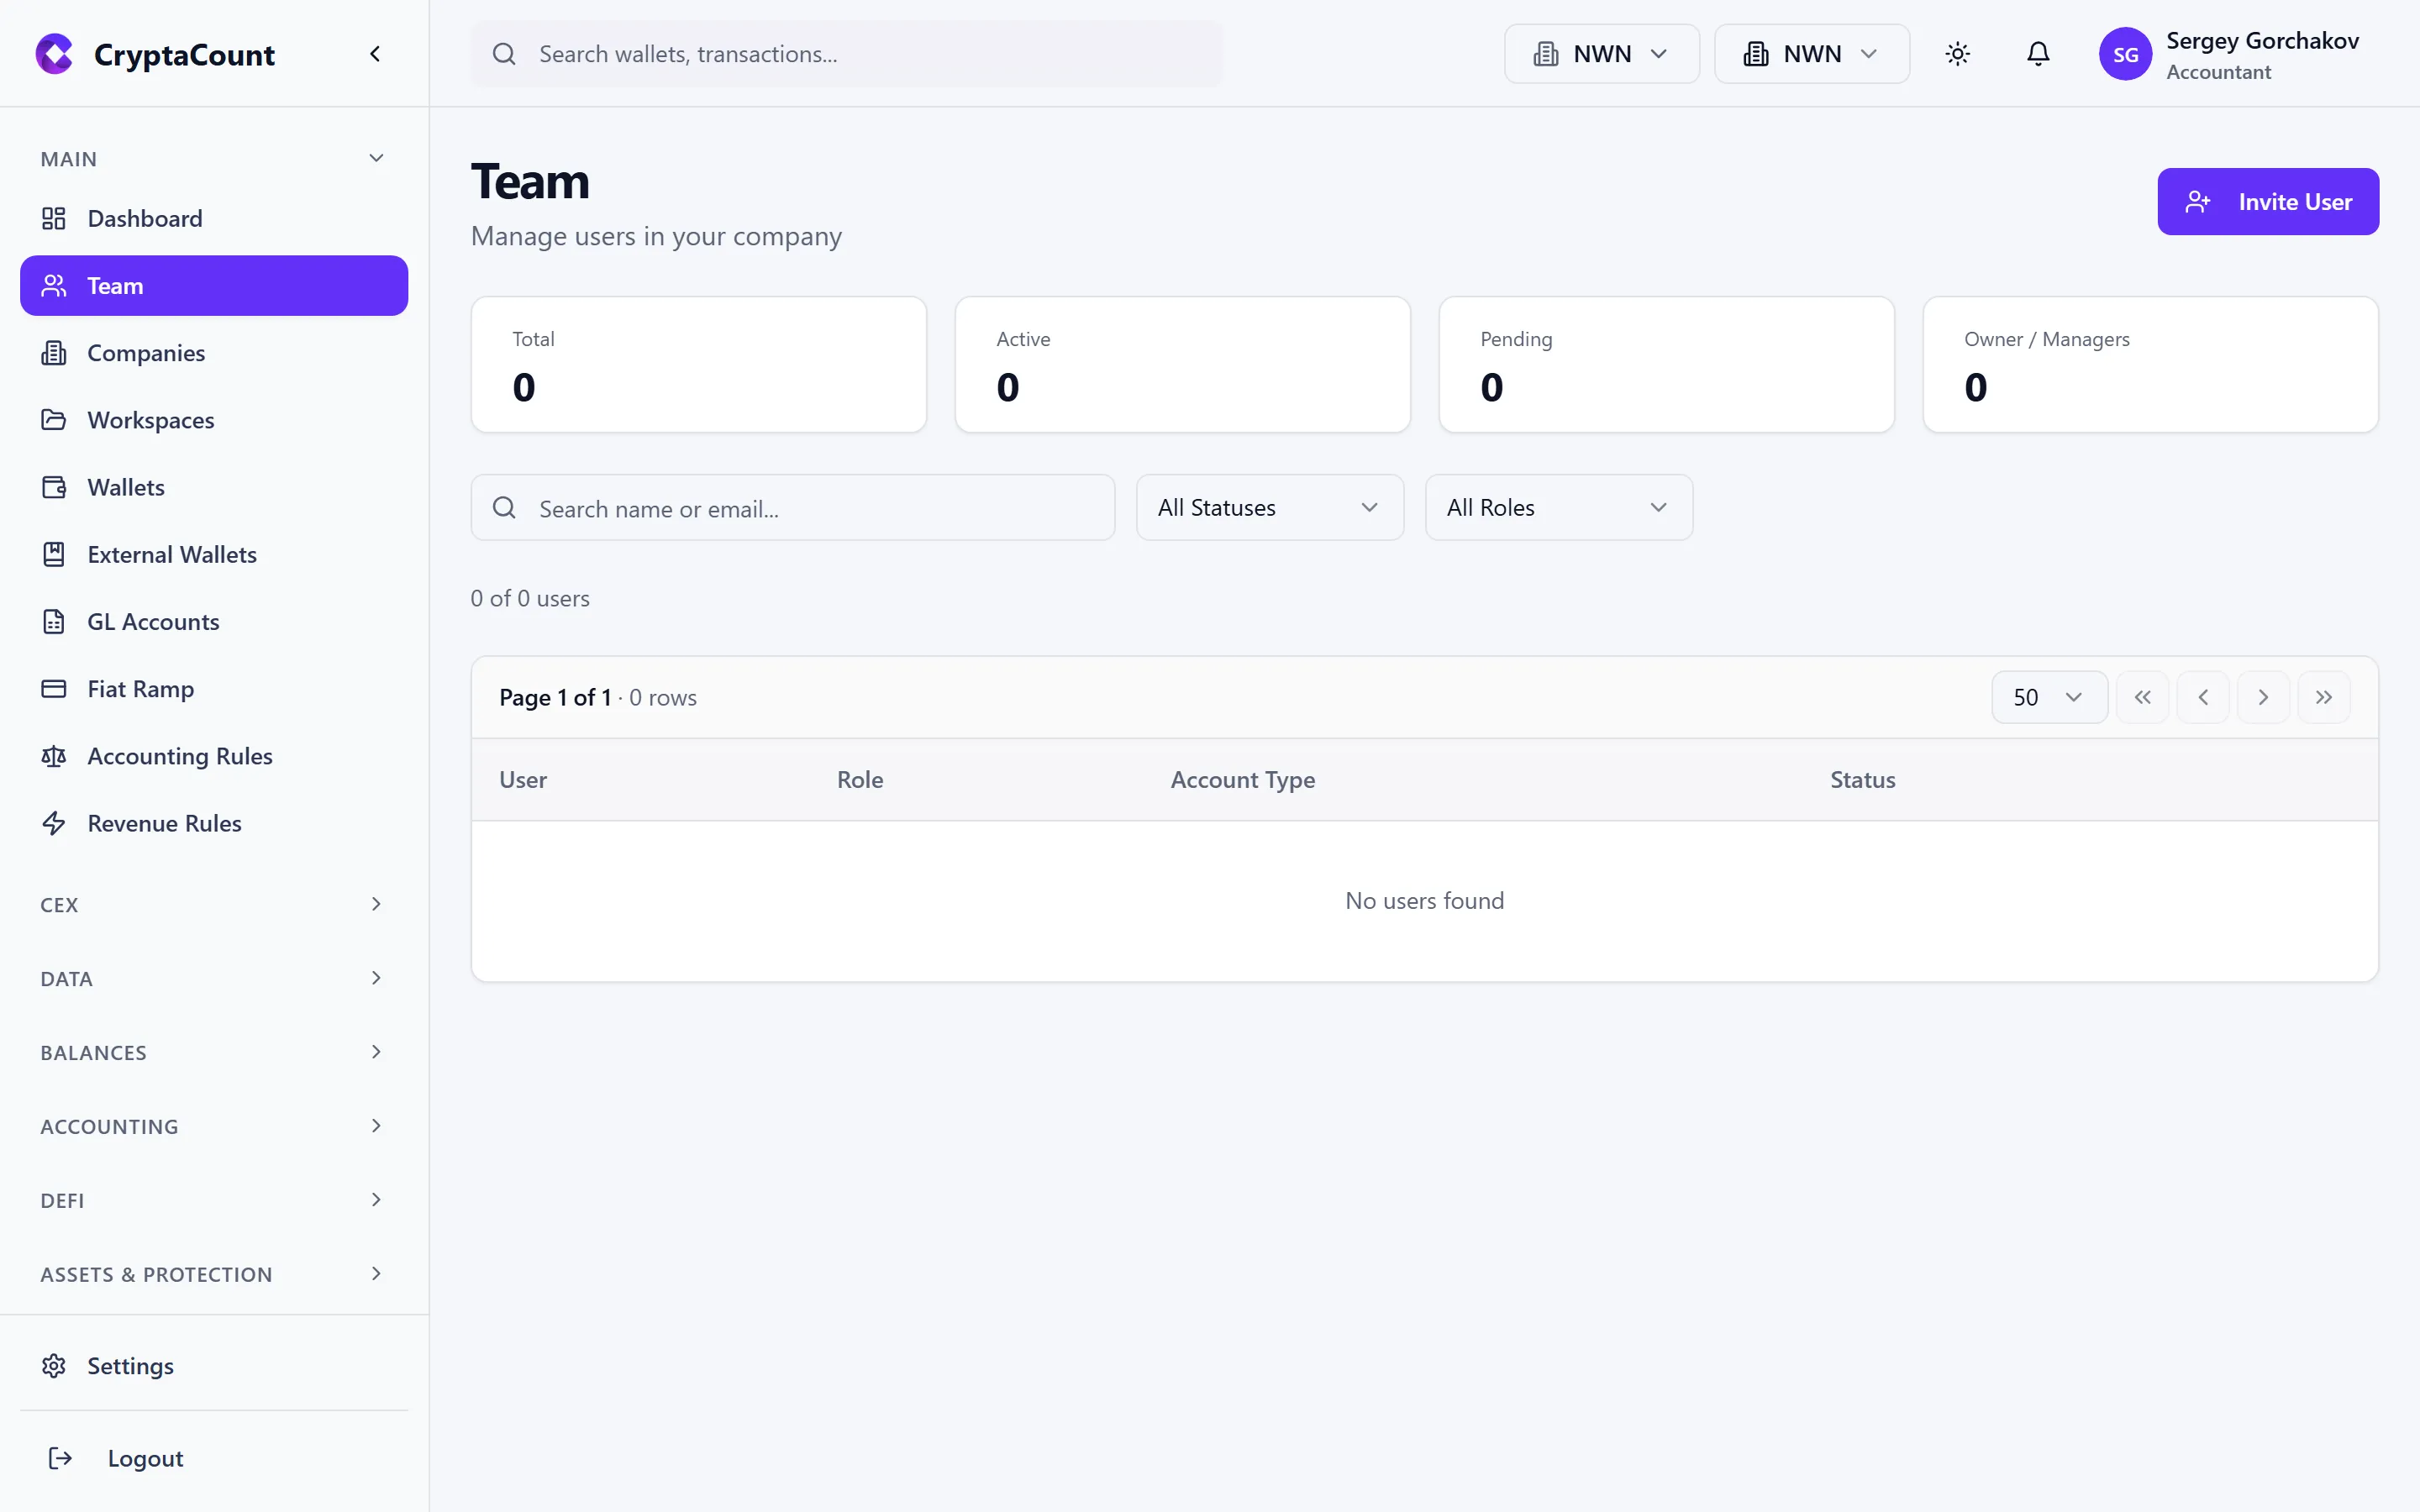Open the Wallets section icon
Screen dimensions: 2420x1512
click(x=54, y=487)
